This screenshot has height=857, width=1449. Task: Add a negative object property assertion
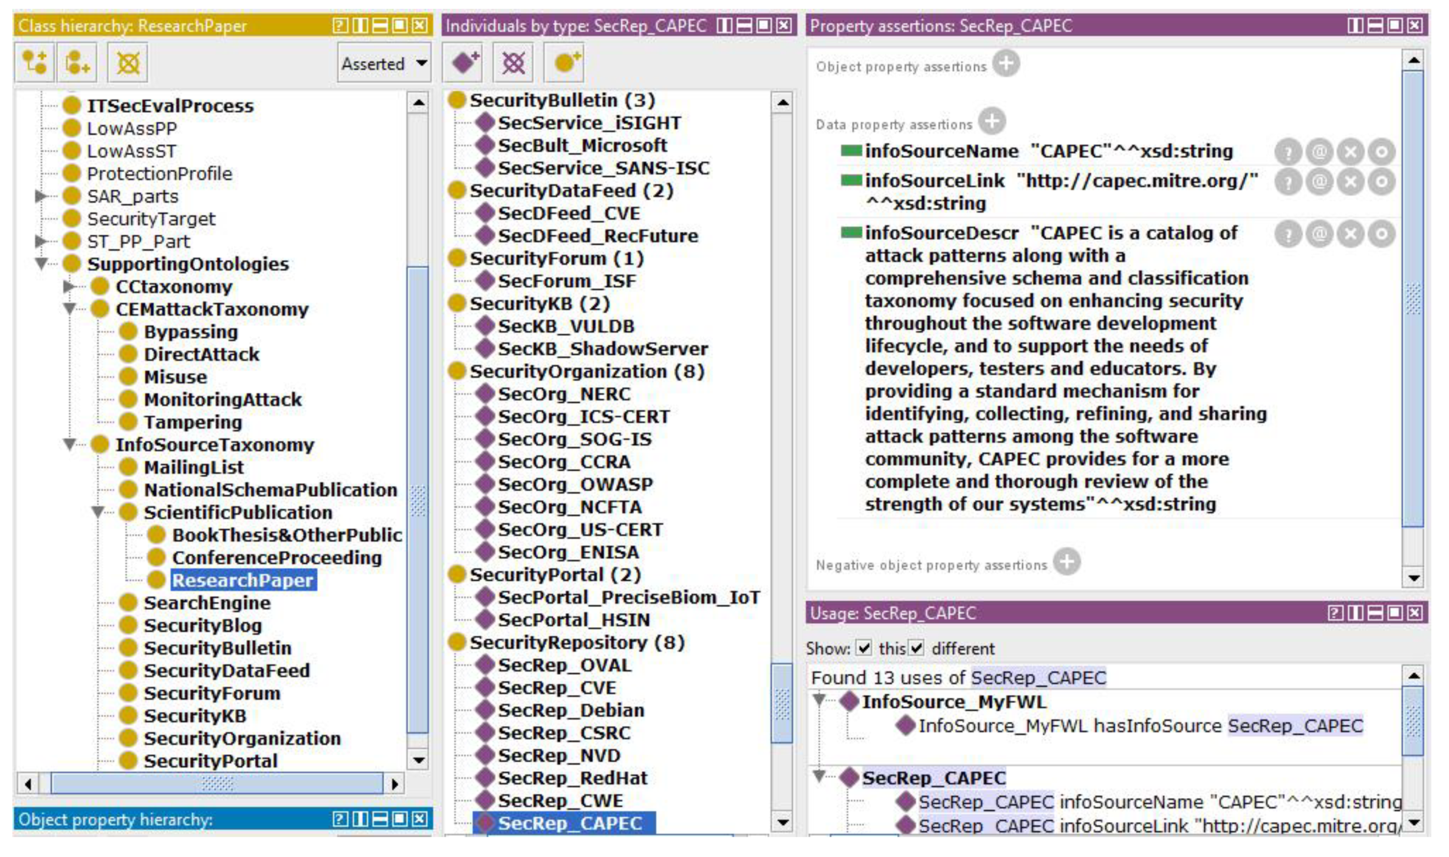click(1067, 562)
